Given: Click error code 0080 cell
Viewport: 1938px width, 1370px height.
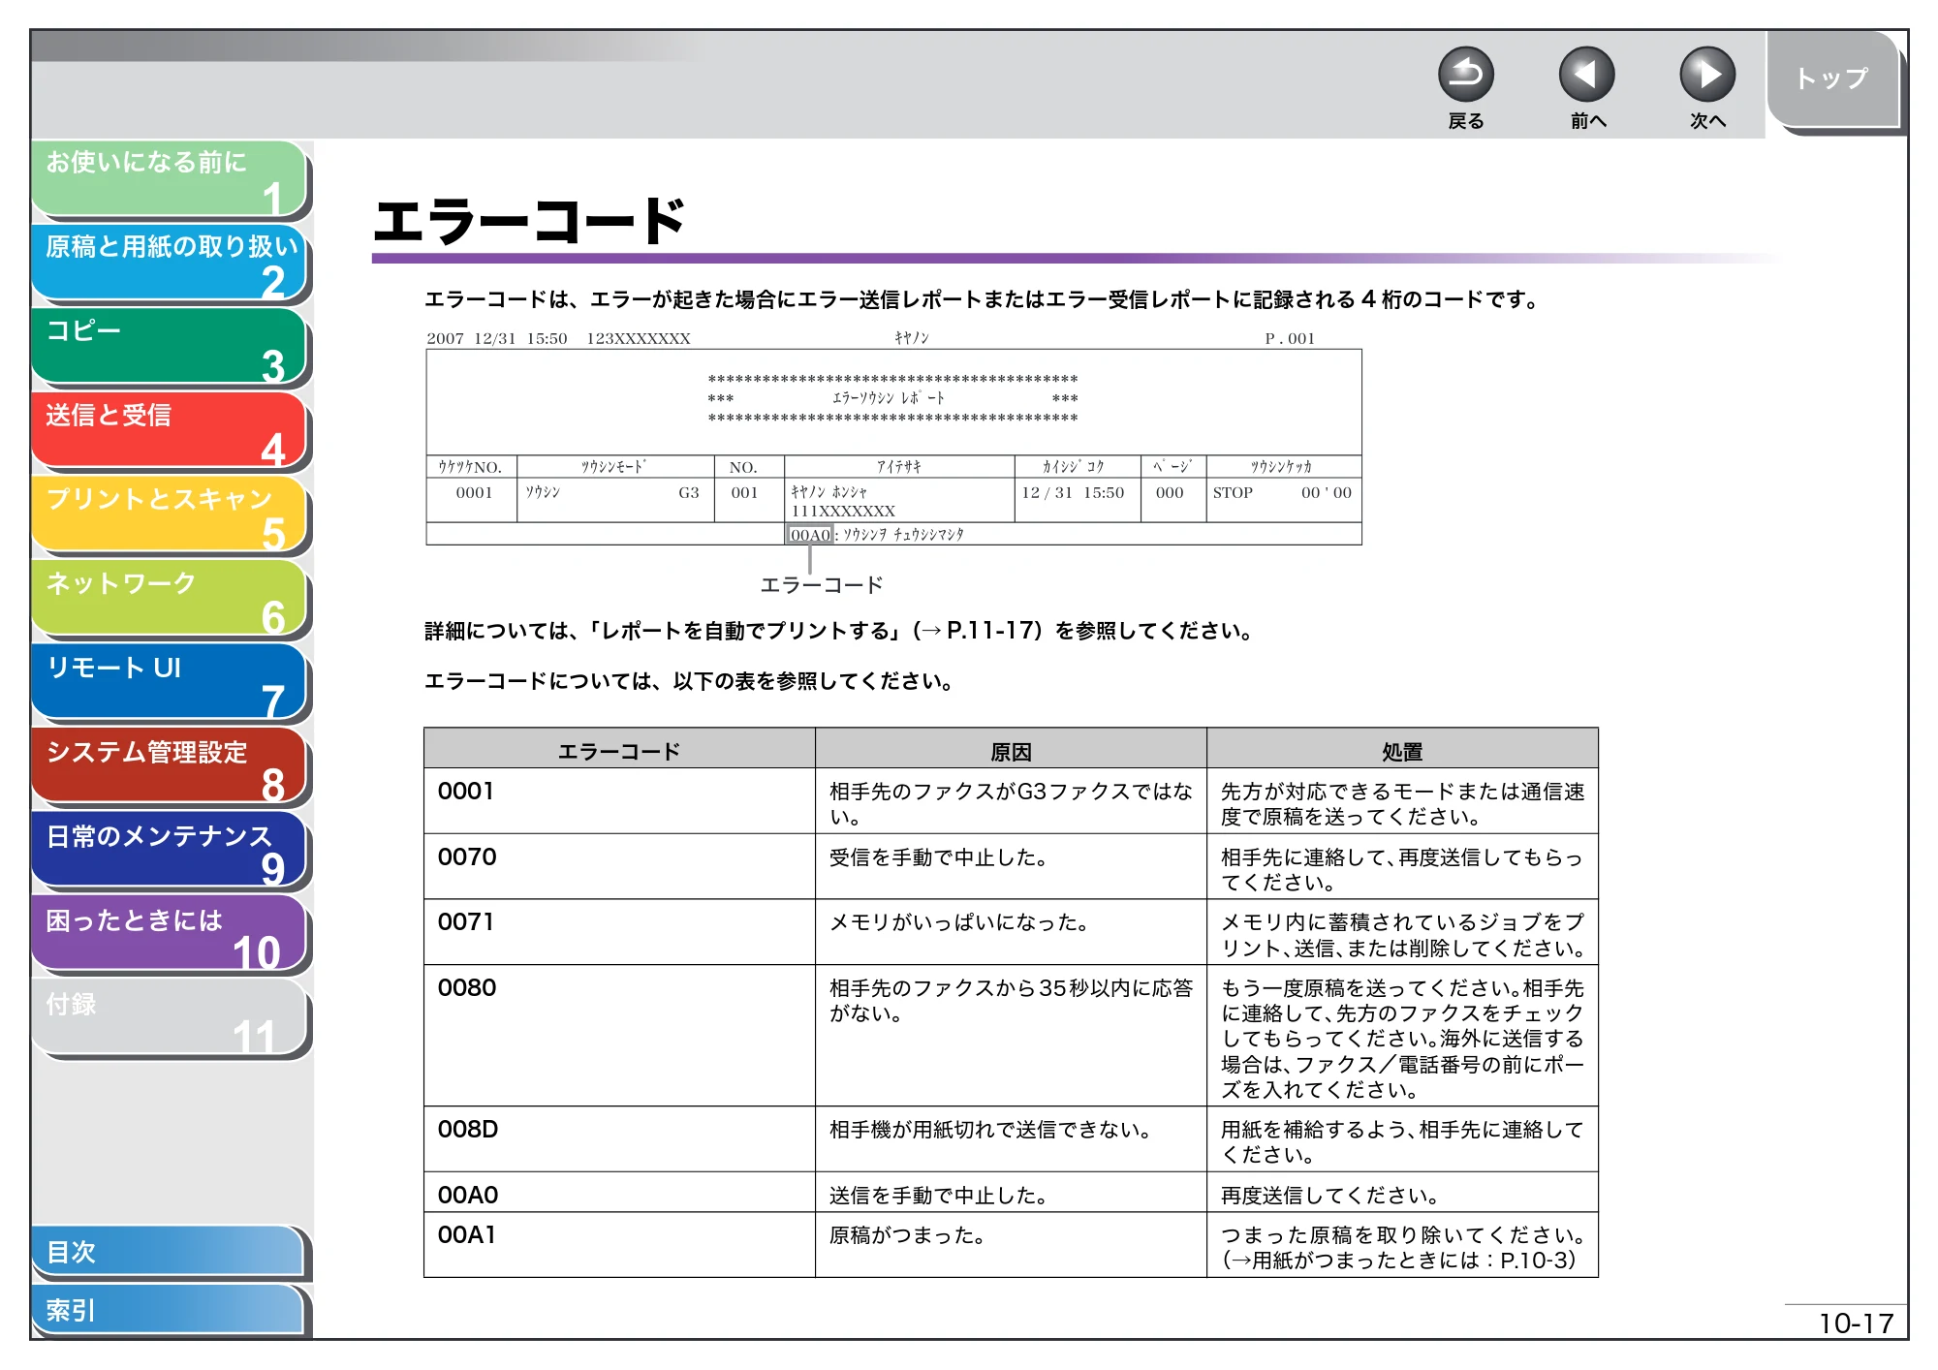Looking at the screenshot, I should coord(619,1035).
